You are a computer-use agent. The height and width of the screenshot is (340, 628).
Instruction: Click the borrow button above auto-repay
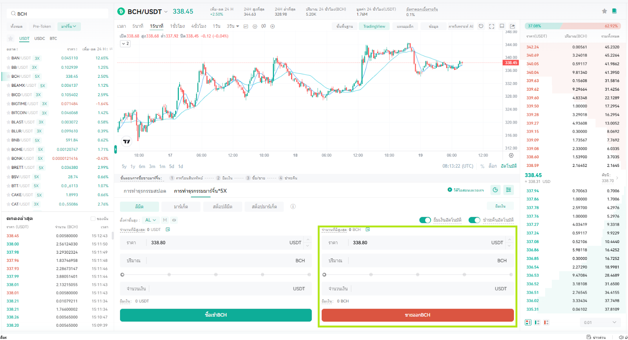point(500,206)
